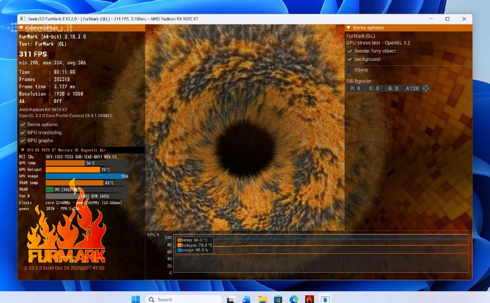Screen dimensions: 490x303
Task: Open the Windows Start menu
Action: tap(136, 299)
